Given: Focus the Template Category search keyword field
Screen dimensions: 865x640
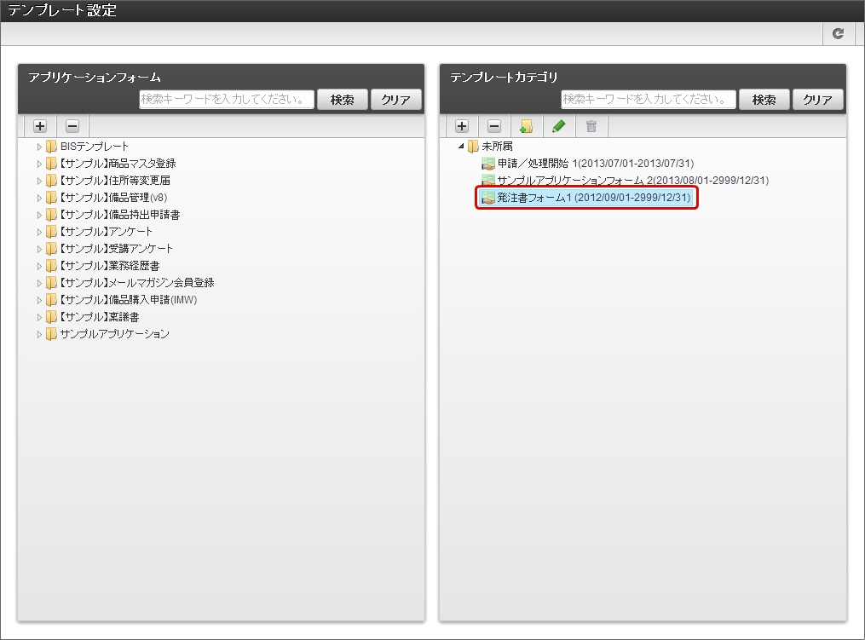Looking at the screenshot, I should point(649,100).
